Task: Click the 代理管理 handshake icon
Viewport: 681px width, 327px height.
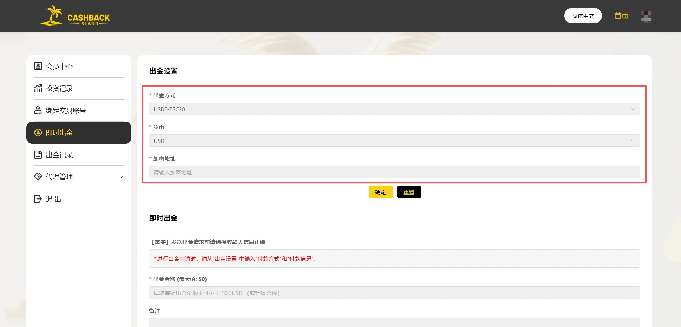Action: 38,177
